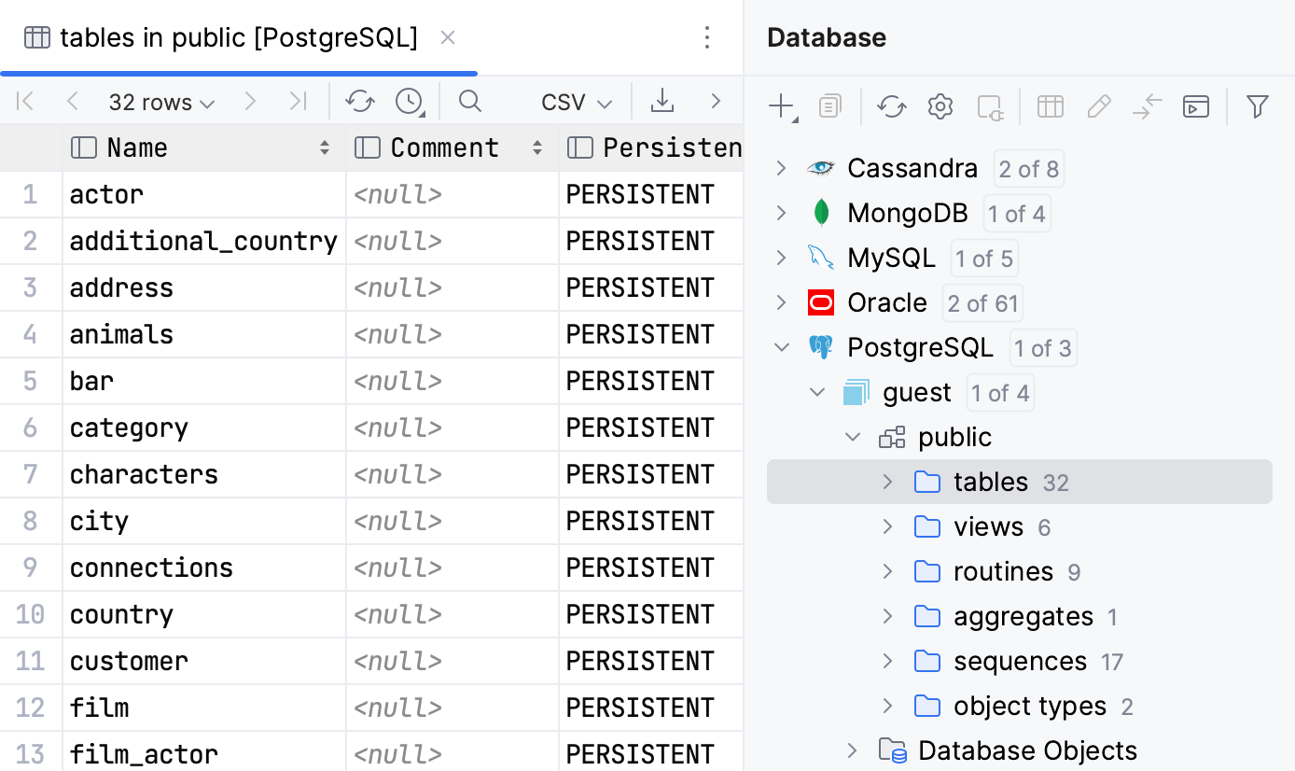The image size is (1295, 771).
Task: Open the 32 rows page size selector
Action: [x=160, y=101]
